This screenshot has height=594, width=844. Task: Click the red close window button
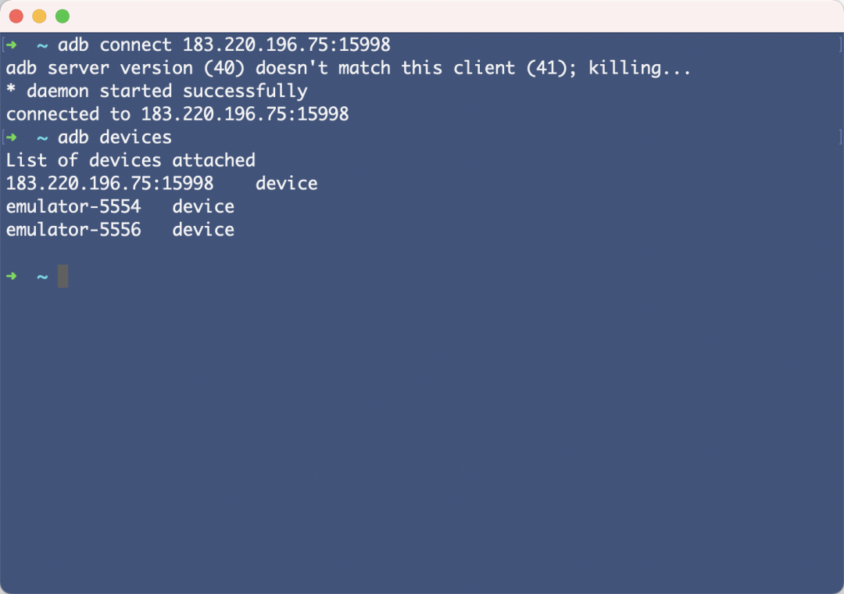click(16, 16)
